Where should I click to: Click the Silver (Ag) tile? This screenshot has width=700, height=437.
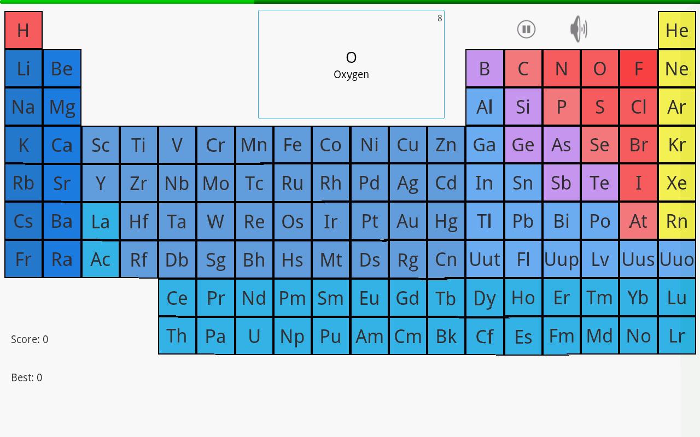407,183
